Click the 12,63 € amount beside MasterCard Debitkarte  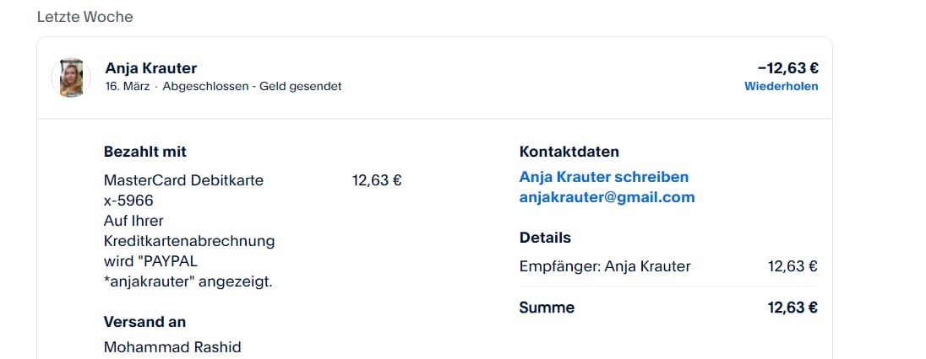pyautogui.click(x=376, y=180)
